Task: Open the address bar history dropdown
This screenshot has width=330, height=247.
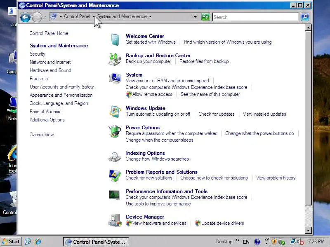Action: tap(195, 17)
